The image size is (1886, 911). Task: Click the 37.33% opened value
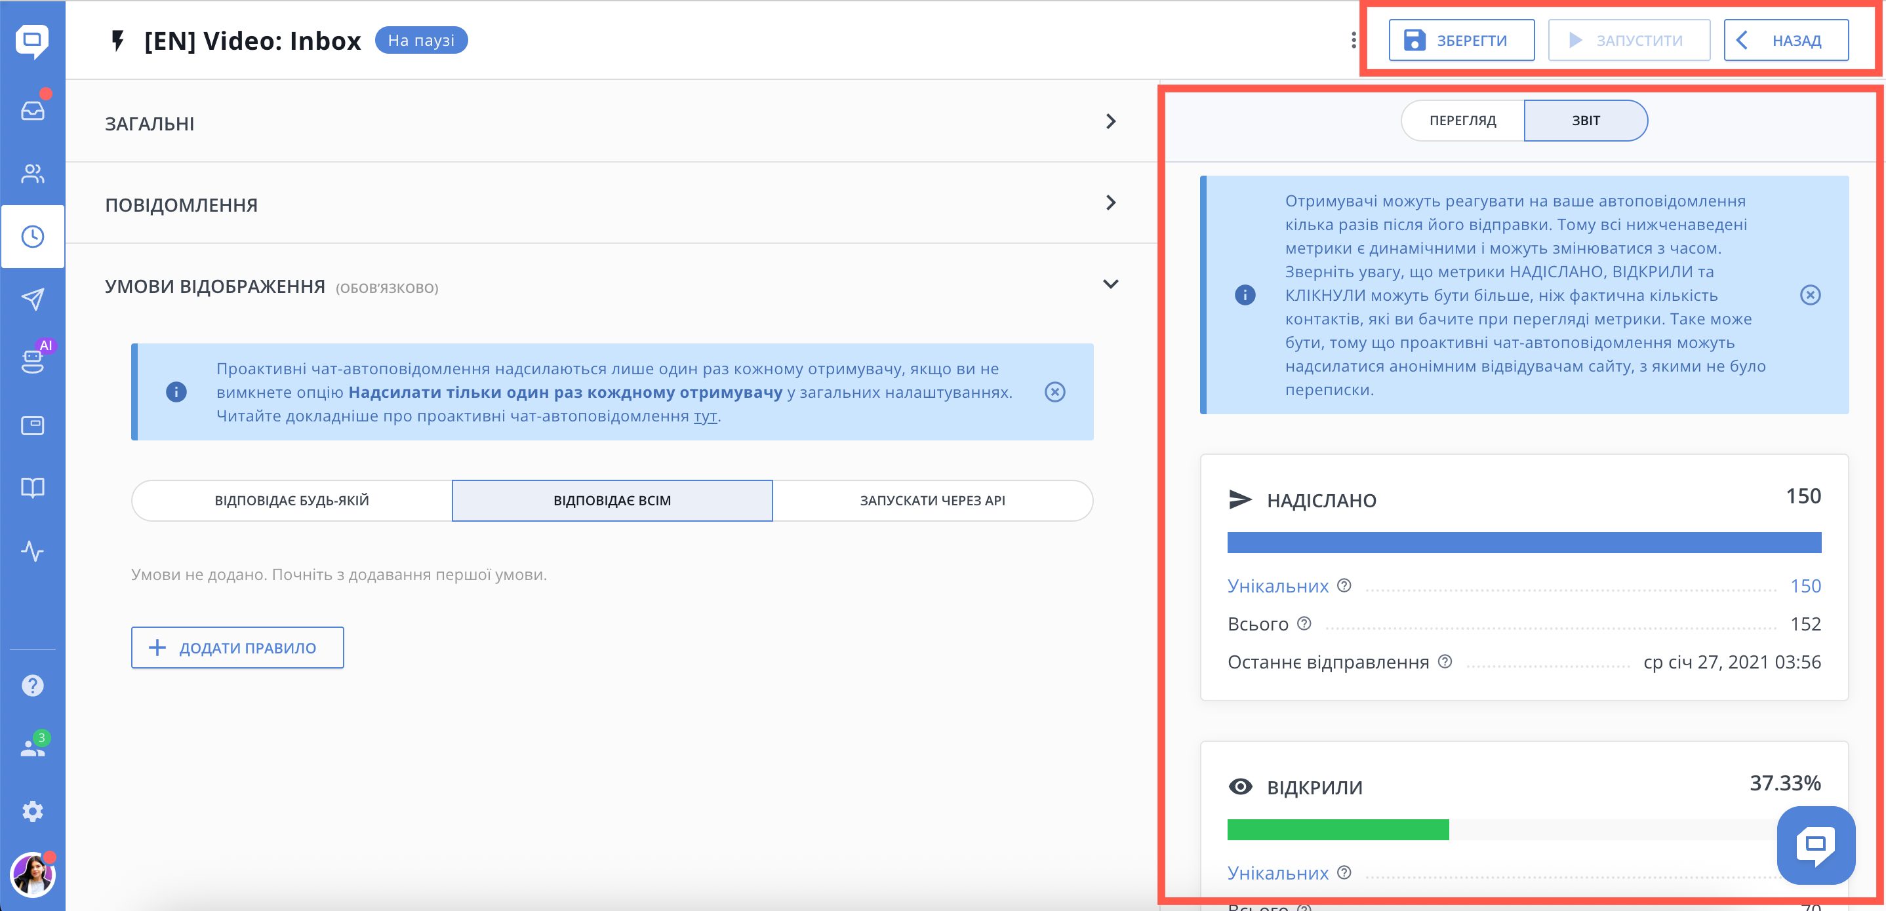point(1785,783)
